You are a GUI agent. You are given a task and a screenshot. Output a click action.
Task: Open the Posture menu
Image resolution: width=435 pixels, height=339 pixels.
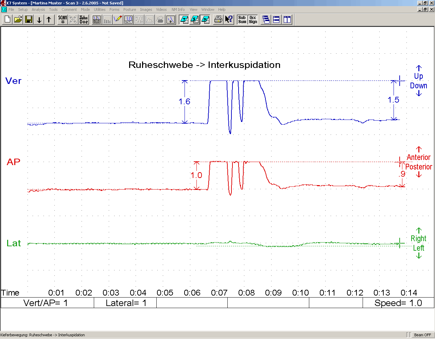point(129,10)
